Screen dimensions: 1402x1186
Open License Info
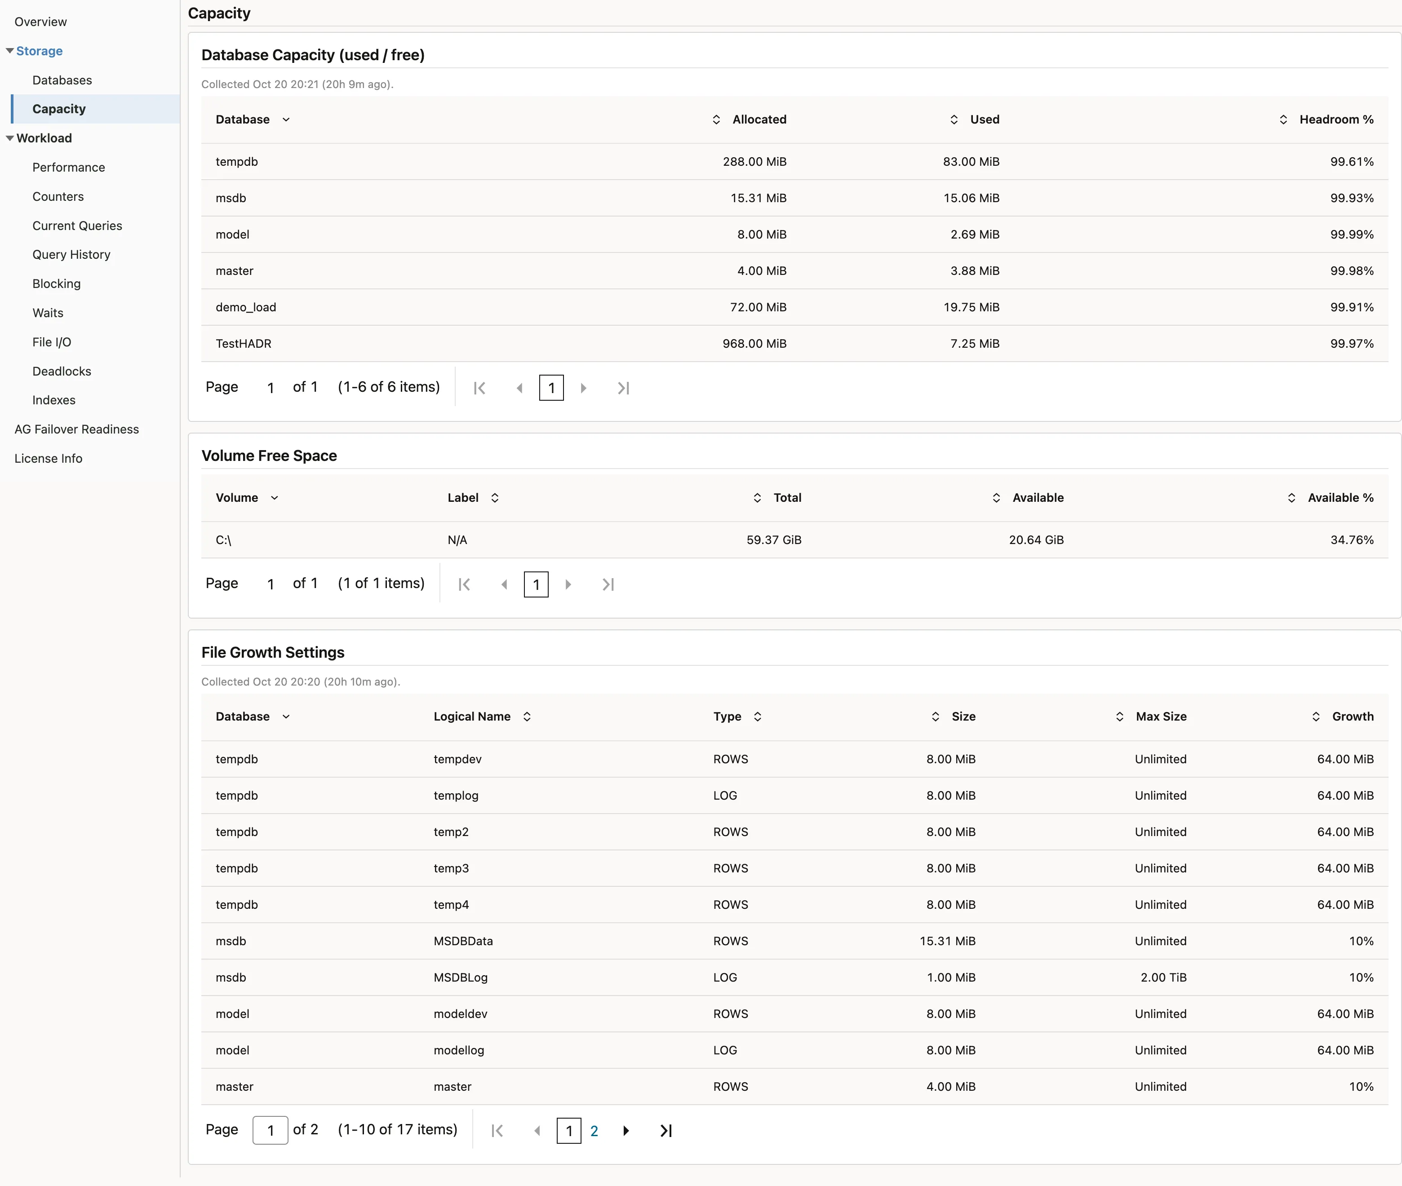(49, 459)
